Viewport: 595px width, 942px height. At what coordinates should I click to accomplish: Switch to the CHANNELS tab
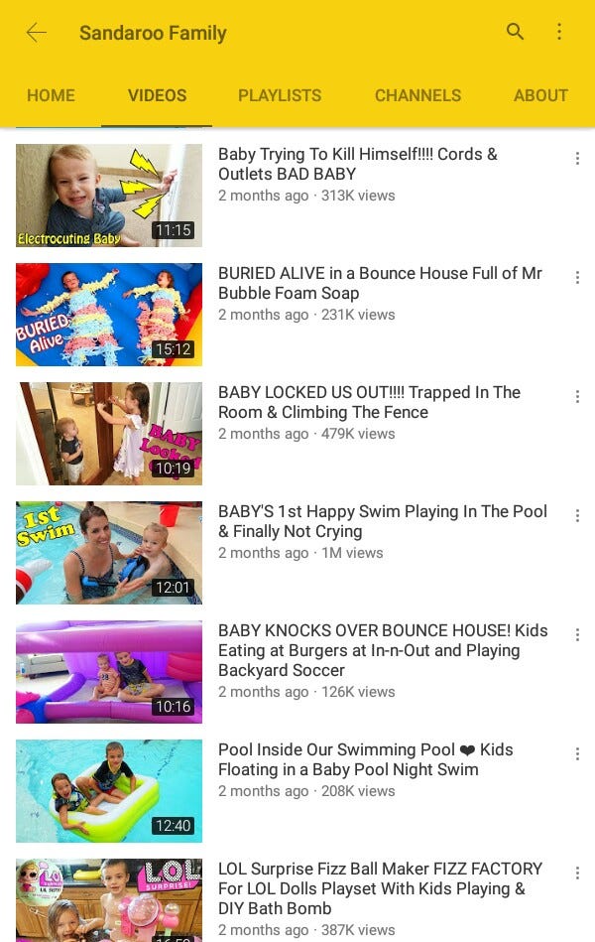pos(417,95)
